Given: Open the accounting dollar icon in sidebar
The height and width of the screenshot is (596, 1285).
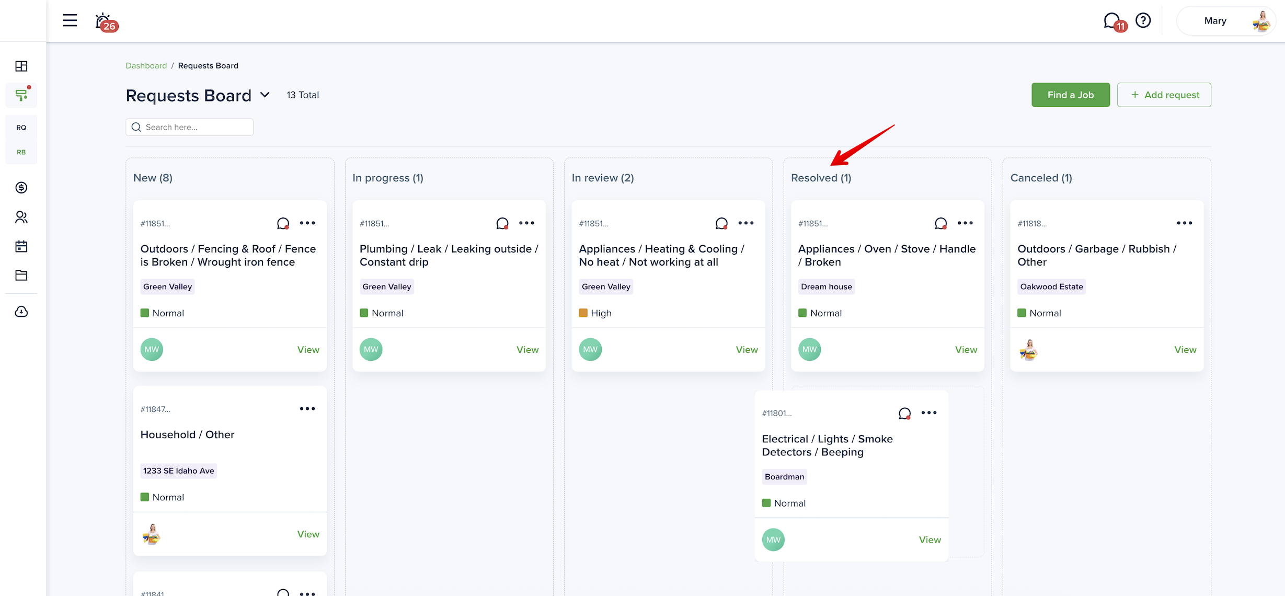Looking at the screenshot, I should click(x=21, y=187).
